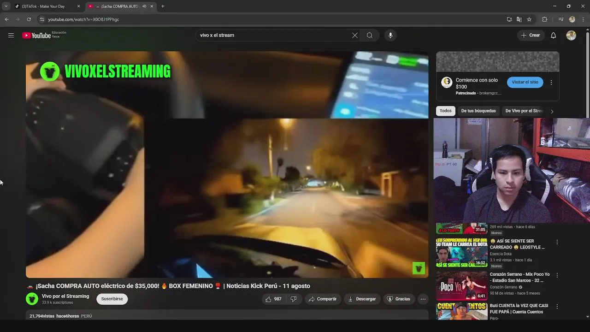Click Descargar to download the video
This screenshot has height=332, width=590.
pos(362,299)
